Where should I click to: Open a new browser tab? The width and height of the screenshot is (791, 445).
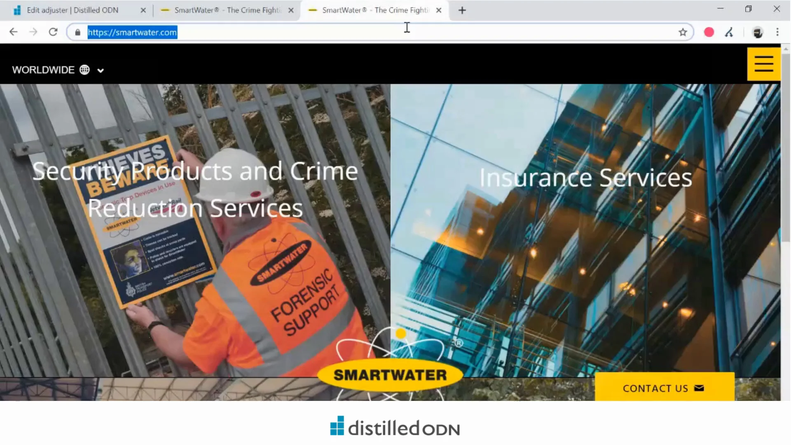click(462, 10)
